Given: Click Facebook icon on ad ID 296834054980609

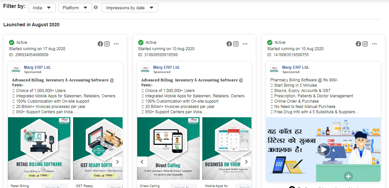Looking at the screenshot, I should click(x=100, y=44).
